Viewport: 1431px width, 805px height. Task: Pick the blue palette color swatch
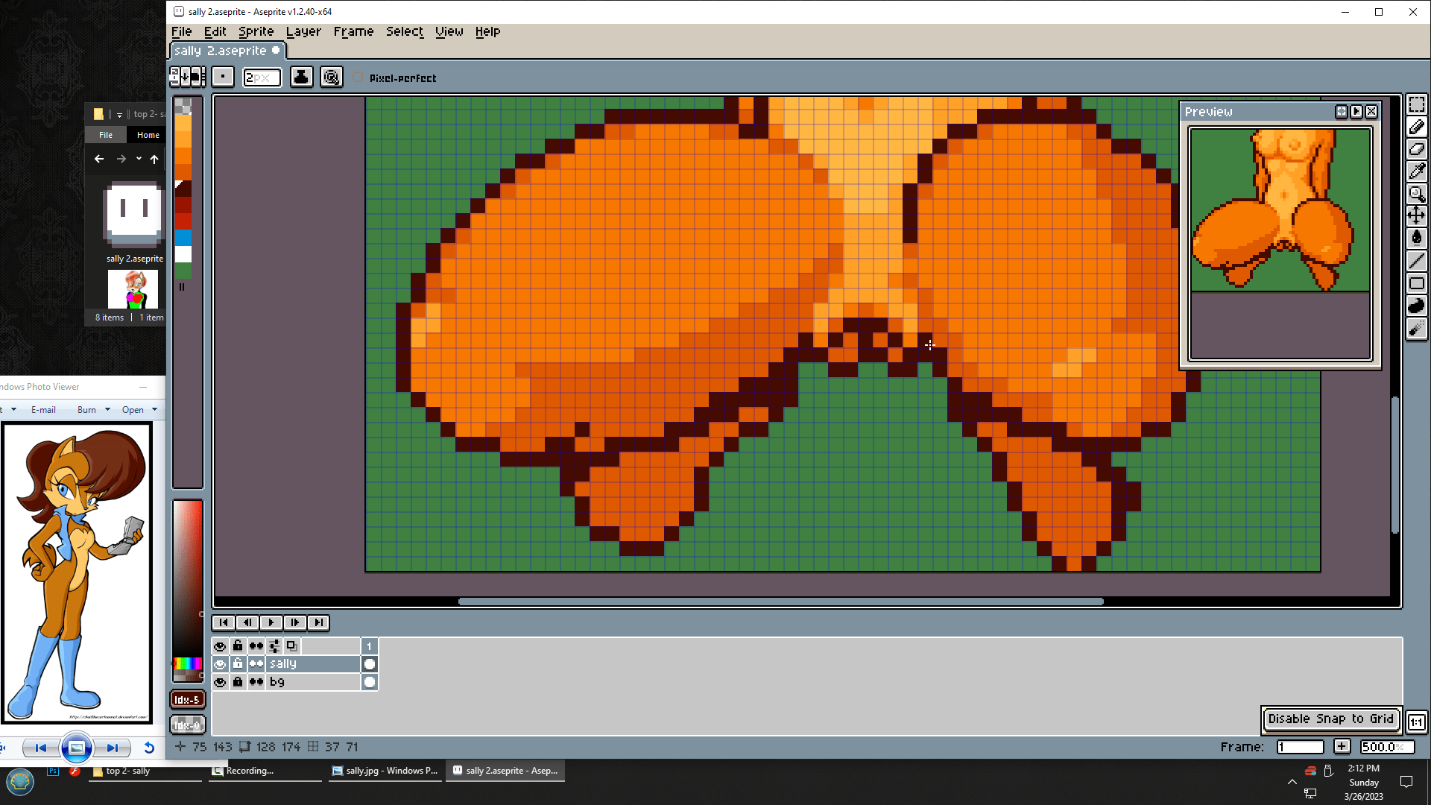point(183,237)
